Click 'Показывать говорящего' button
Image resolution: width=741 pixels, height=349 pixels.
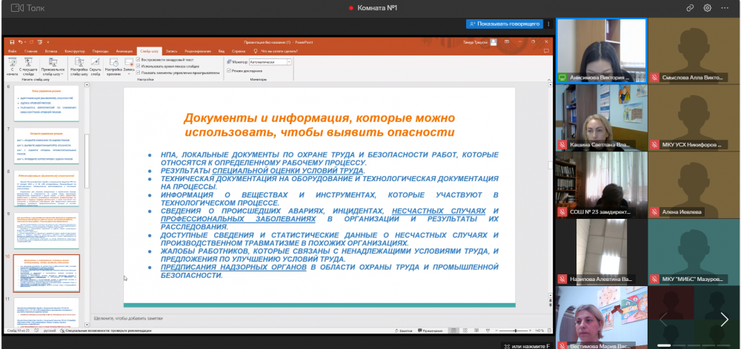504,24
